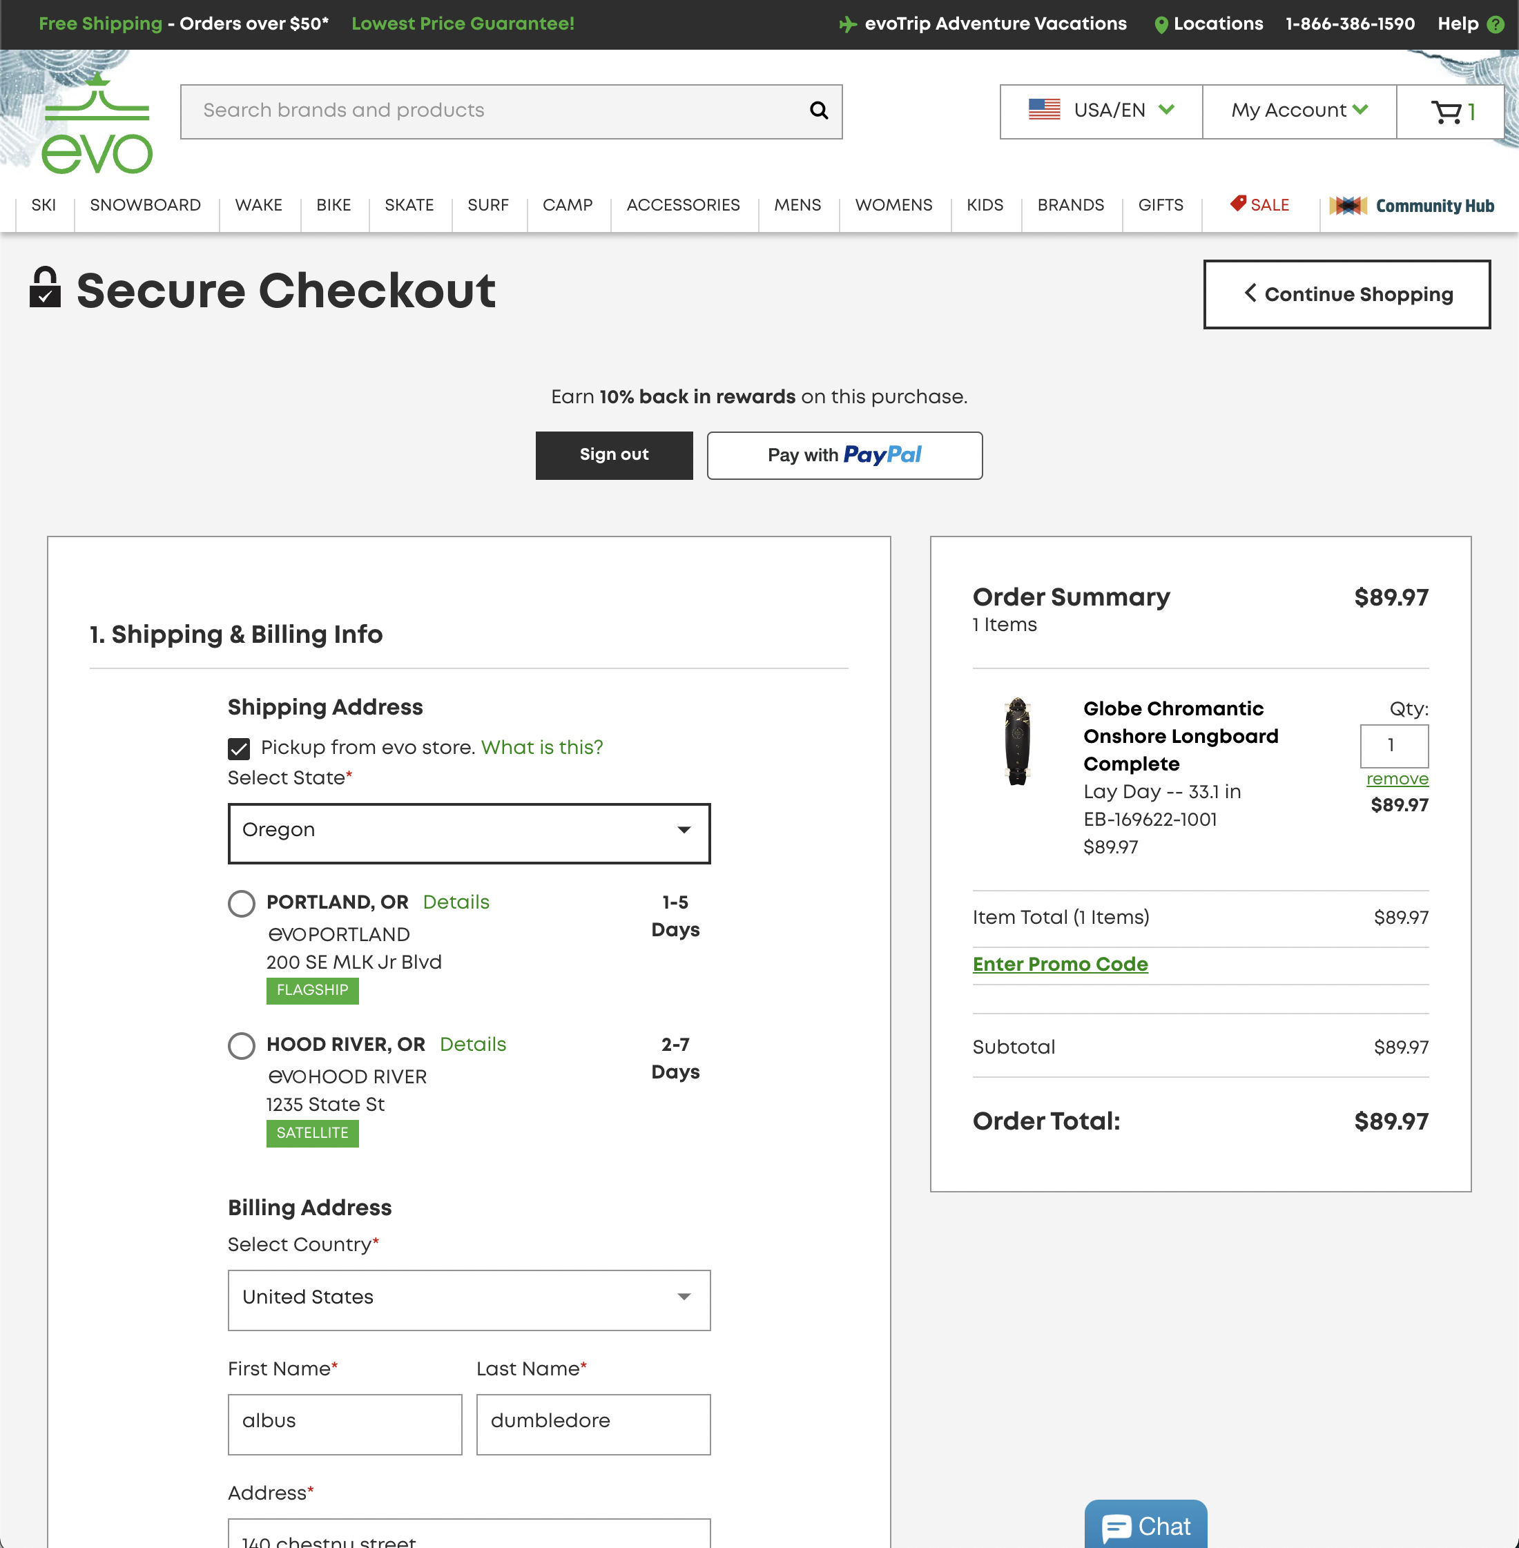Click the longboard product thumbnail
The image size is (1519, 1548).
coord(1017,742)
